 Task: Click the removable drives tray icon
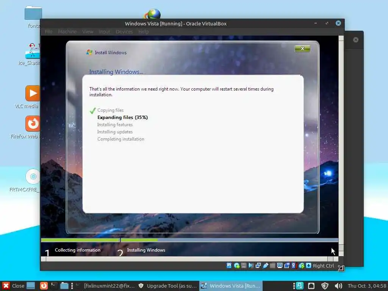311,286
